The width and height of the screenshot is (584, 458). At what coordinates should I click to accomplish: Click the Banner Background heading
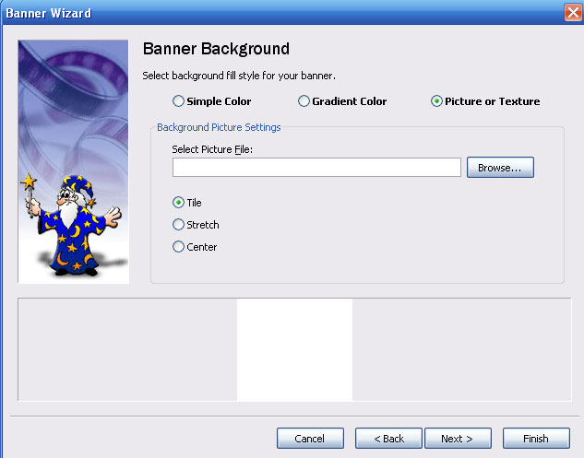click(216, 49)
